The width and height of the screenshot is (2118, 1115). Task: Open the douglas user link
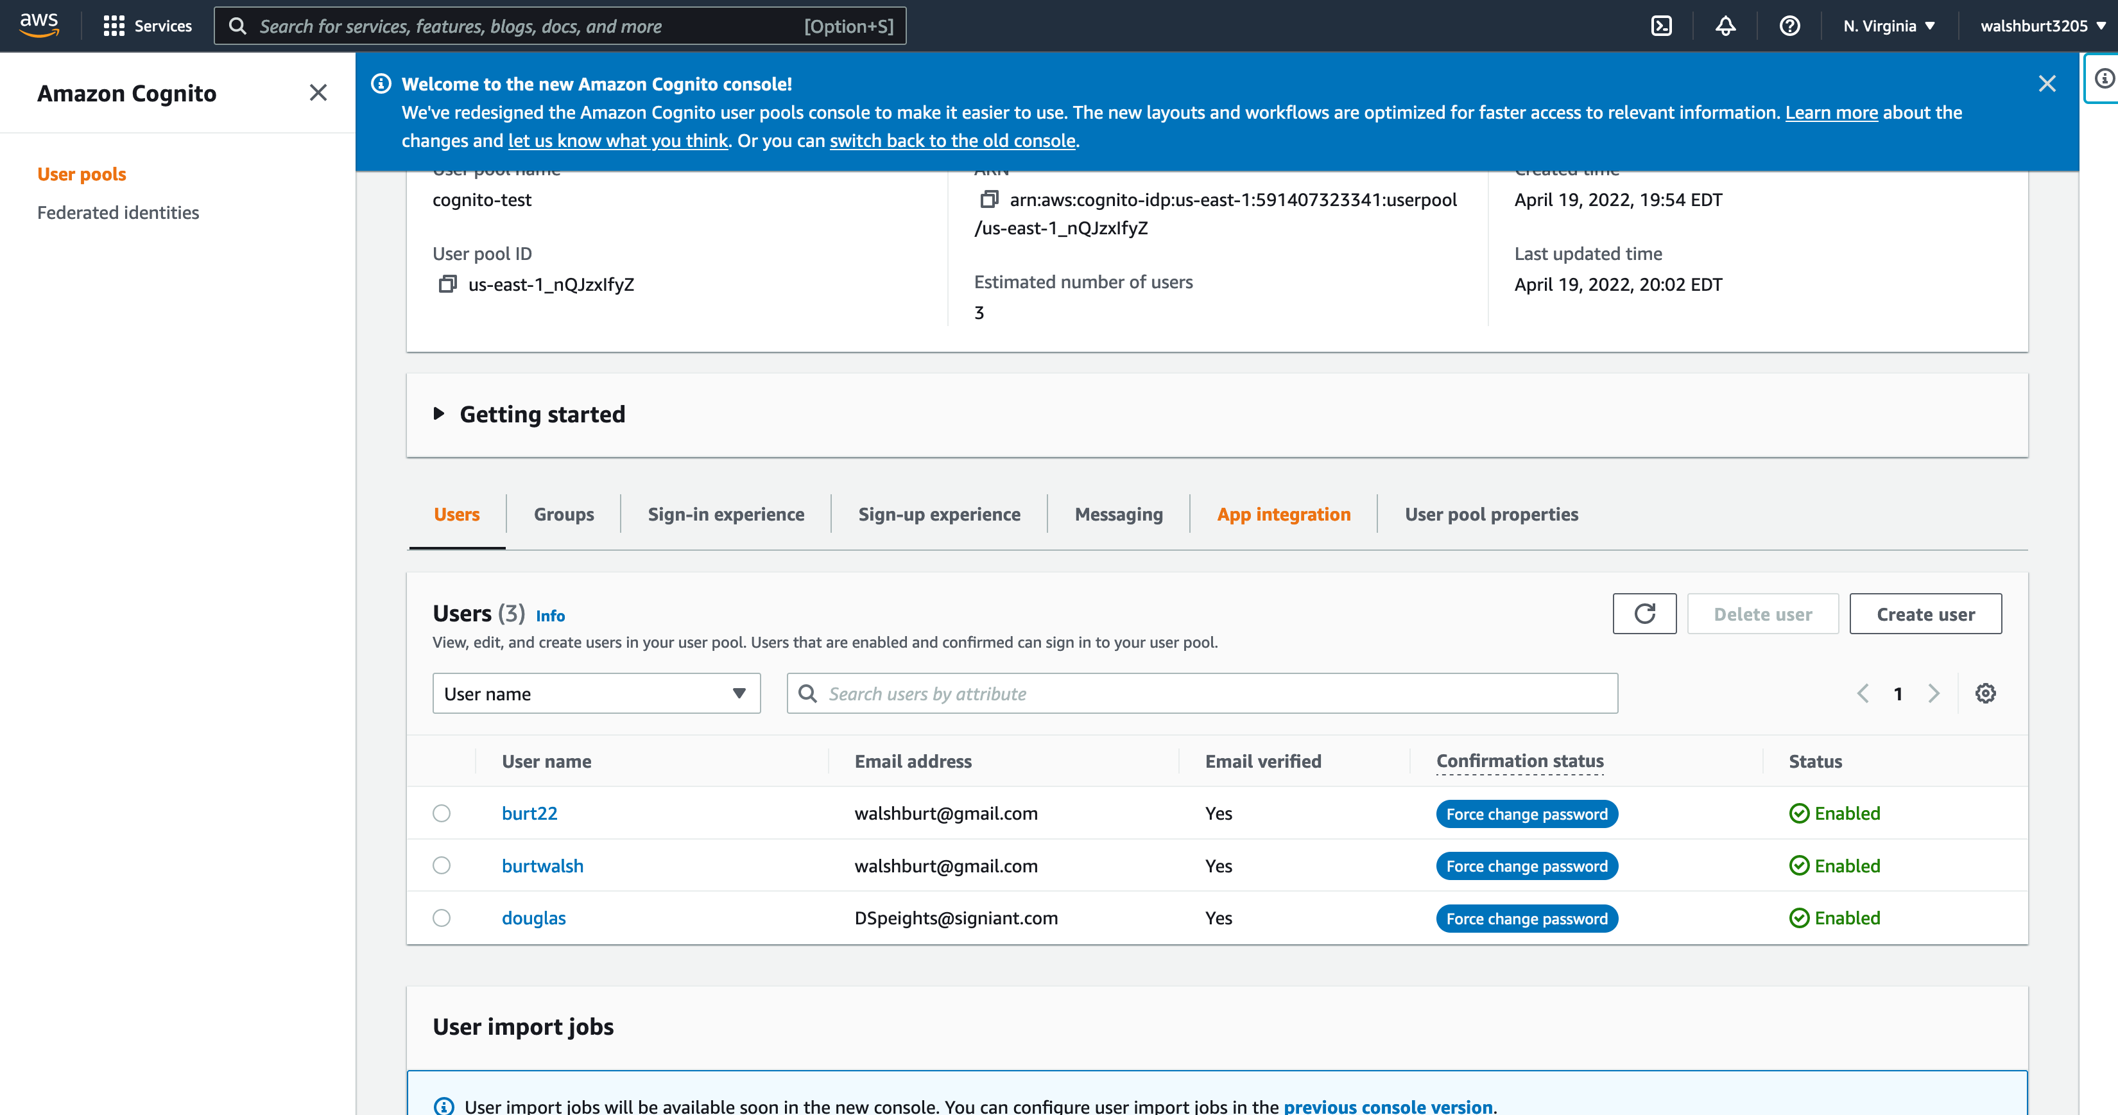coord(533,919)
